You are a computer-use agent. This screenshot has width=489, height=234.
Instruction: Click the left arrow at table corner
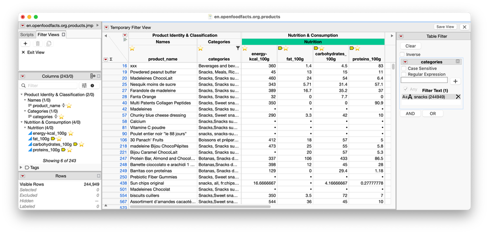click(105, 36)
